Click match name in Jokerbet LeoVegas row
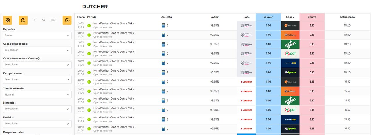Screen dimensions: 371x135 (114, 89)
